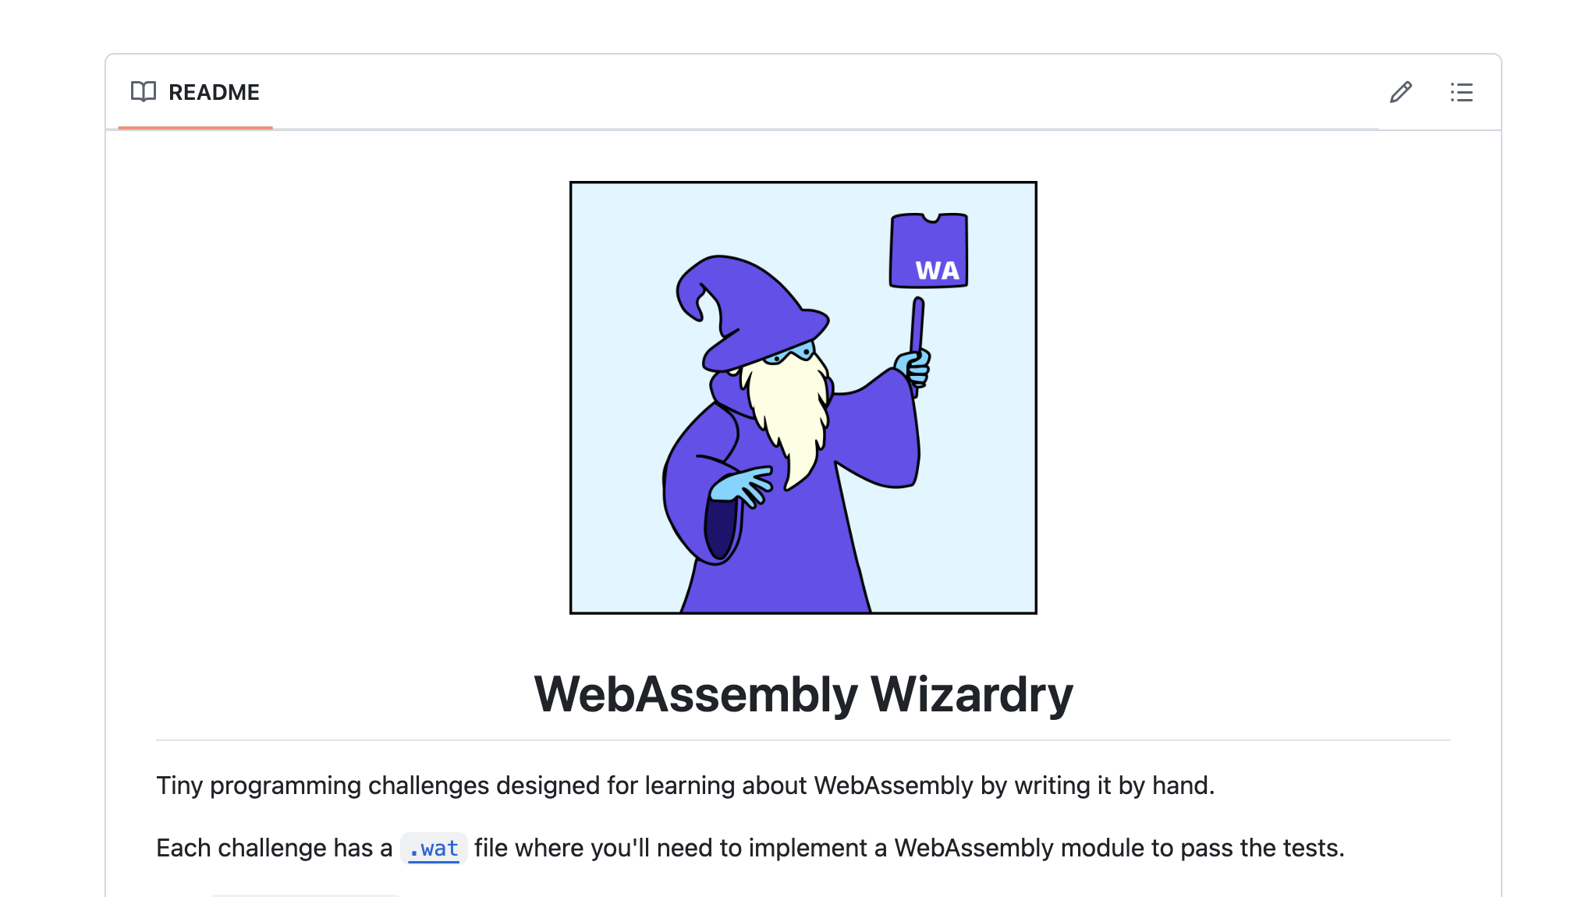The width and height of the screenshot is (1596, 897).
Task: Click the .wat inline code link
Action: 434,849
